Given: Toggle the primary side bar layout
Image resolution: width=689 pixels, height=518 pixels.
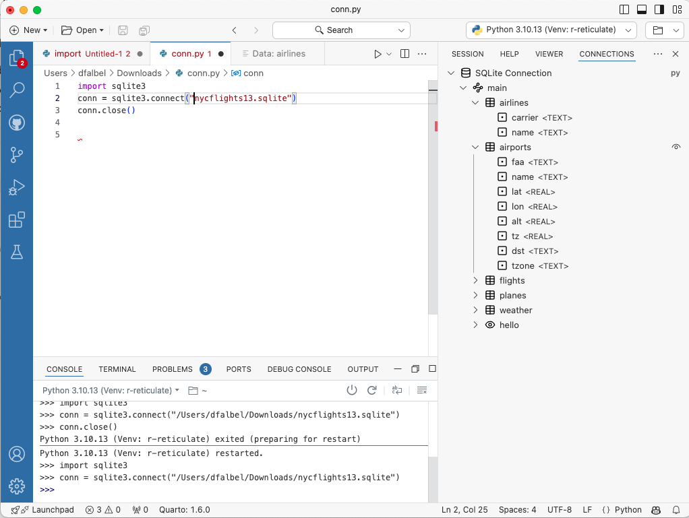Looking at the screenshot, I should [624, 9].
